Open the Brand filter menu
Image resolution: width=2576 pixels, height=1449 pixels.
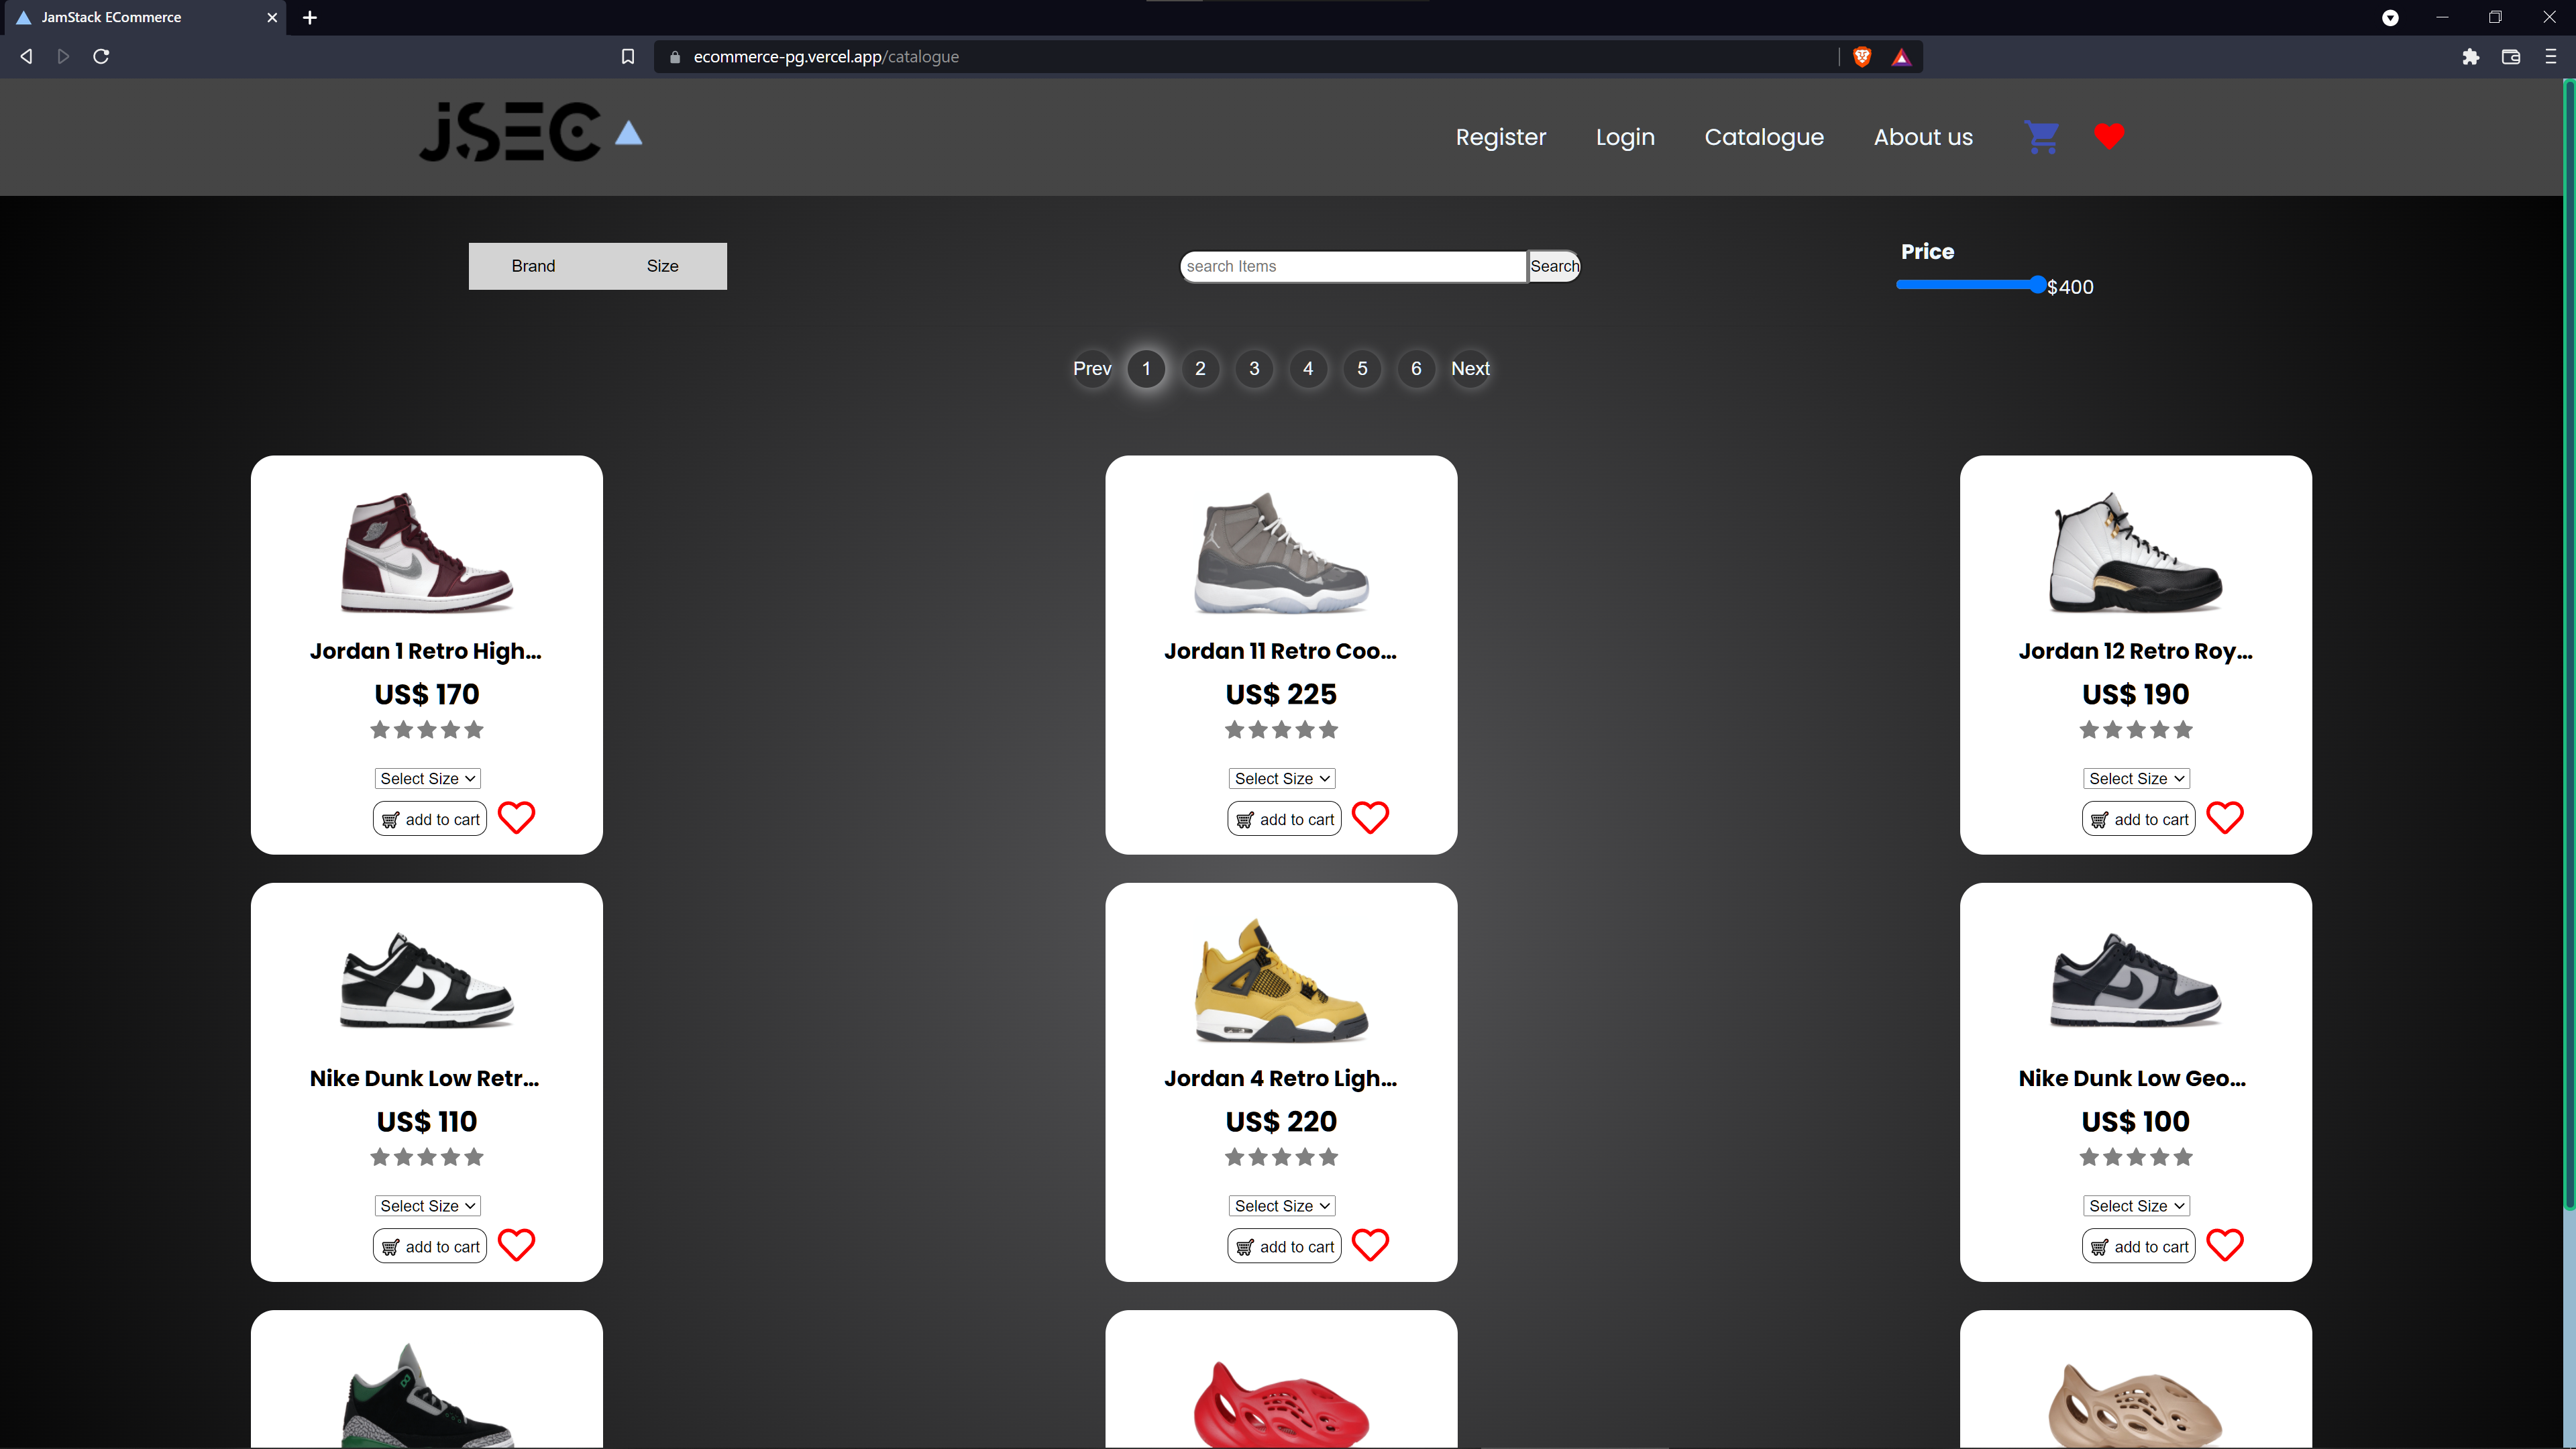point(533,266)
